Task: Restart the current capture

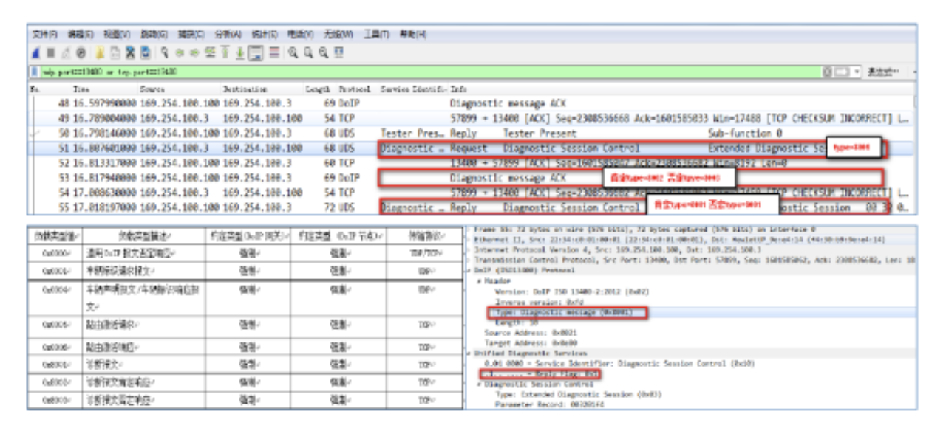Action: 67,52
